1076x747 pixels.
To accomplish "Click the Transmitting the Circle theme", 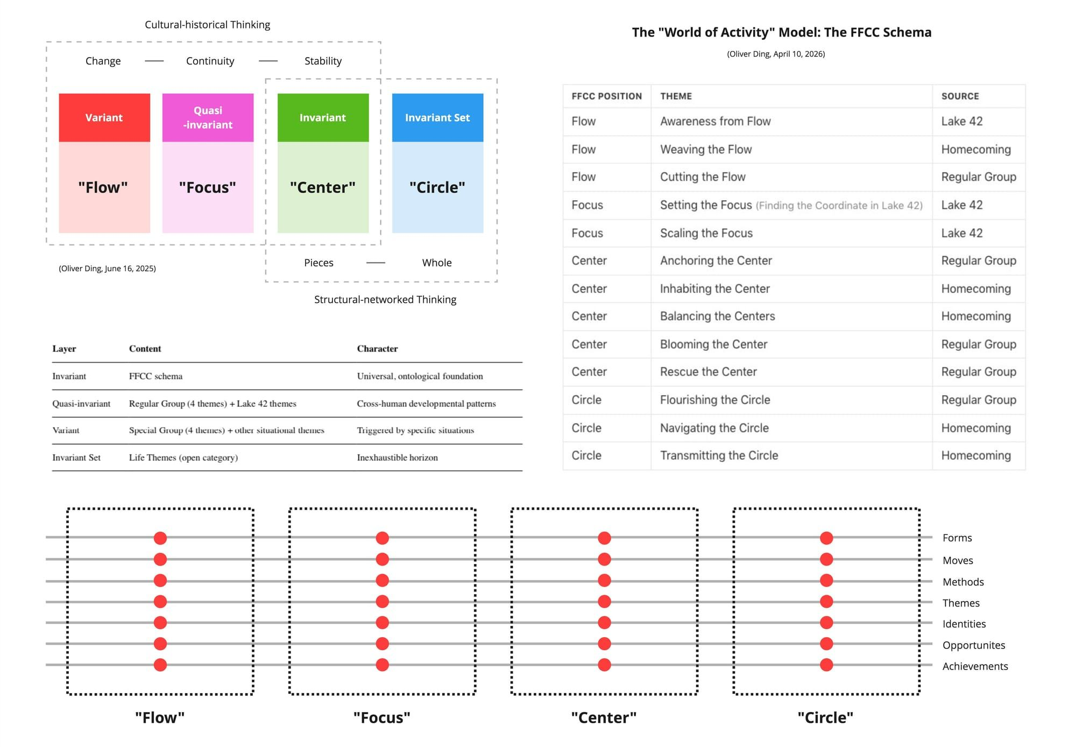I will pos(719,456).
